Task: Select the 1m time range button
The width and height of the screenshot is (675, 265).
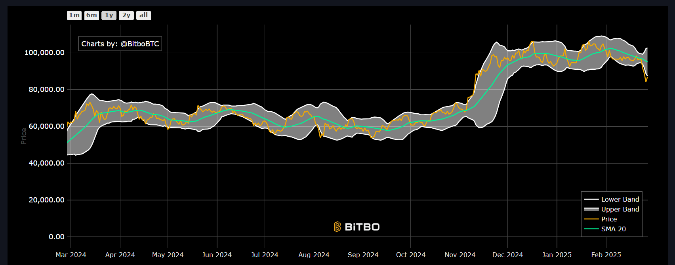Action: (x=74, y=15)
